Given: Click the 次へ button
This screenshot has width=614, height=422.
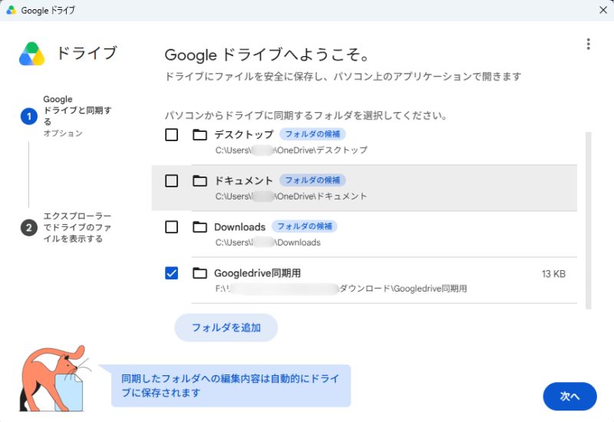Looking at the screenshot, I should 569,396.
